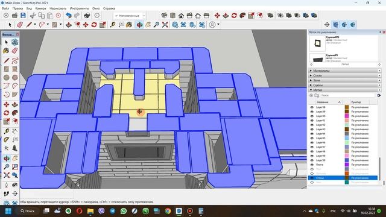Open the tags details arrow button
The height and width of the screenshot is (217, 386).
(x=379, y=95)
